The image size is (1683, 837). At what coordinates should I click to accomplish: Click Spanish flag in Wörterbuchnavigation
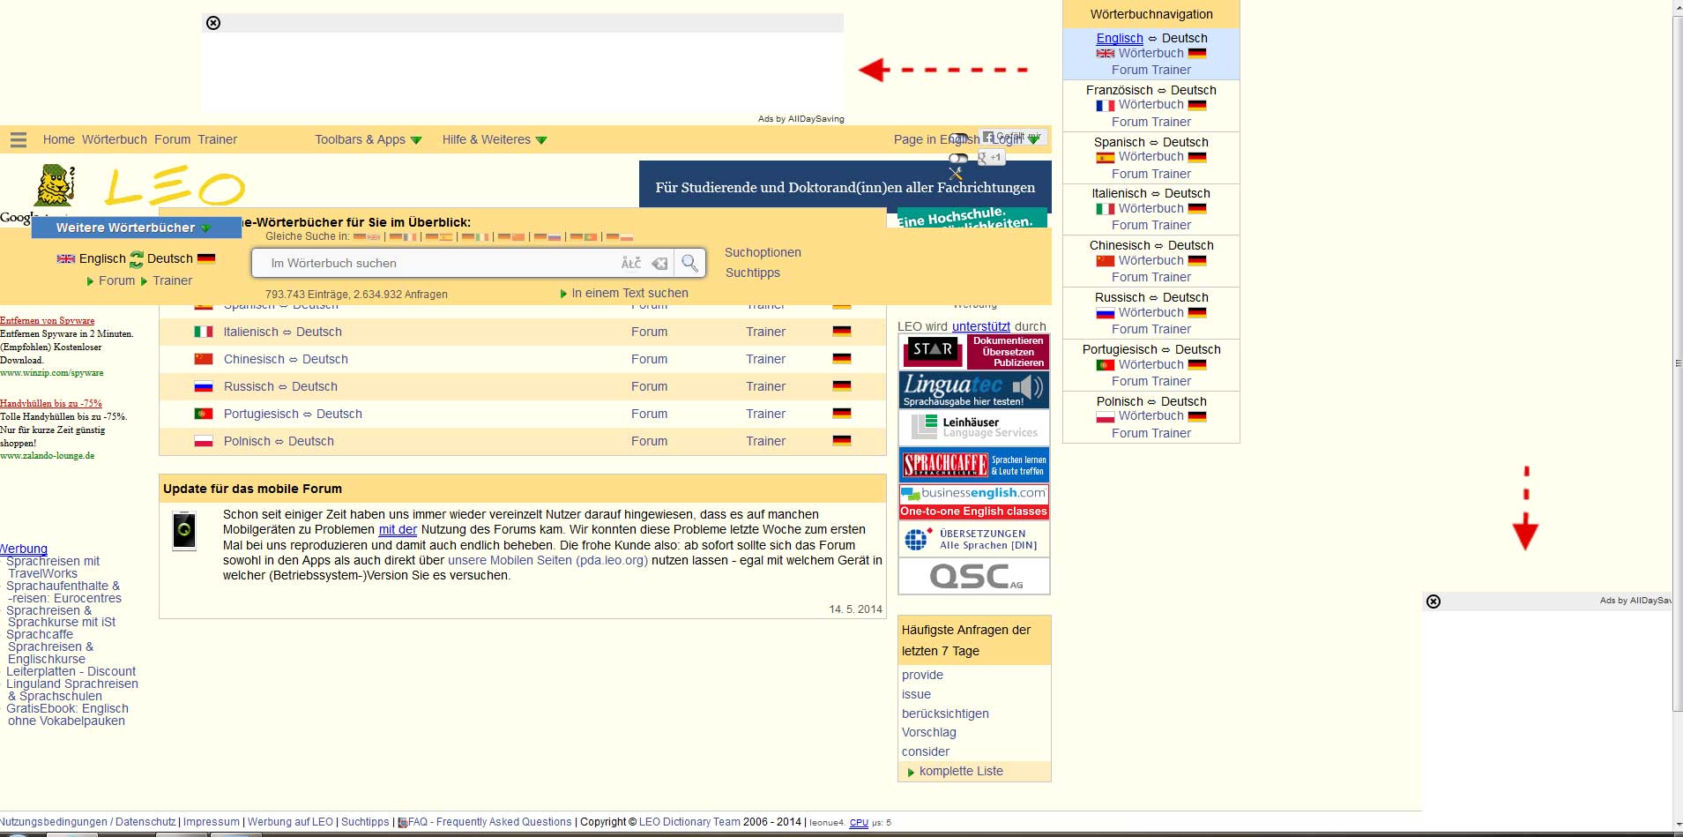(1105, 158)
